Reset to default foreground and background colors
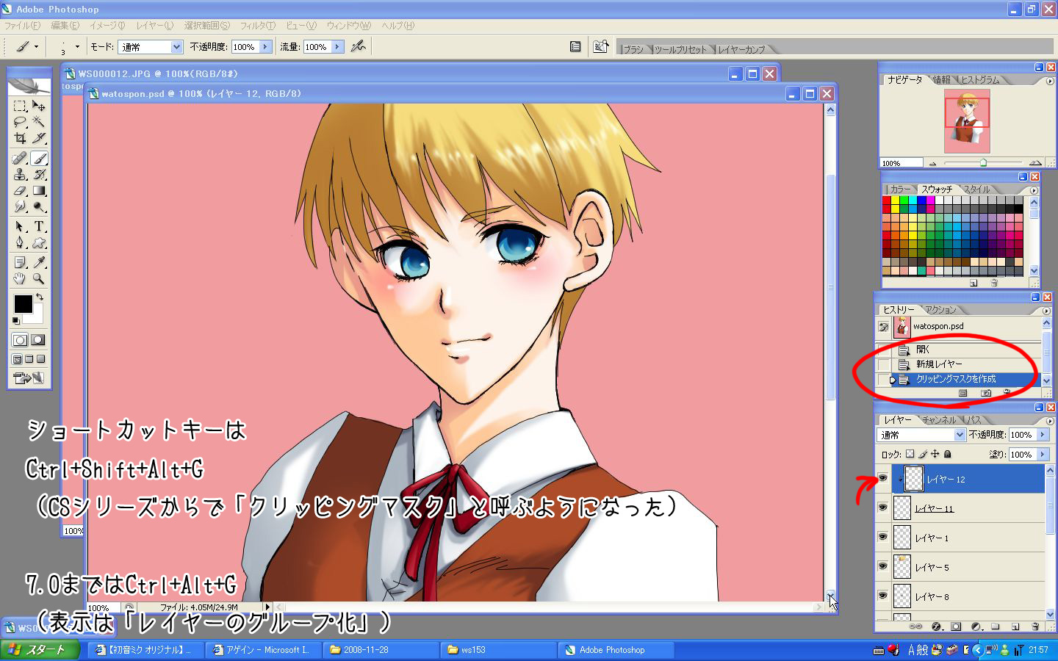Viewport: 1058px width, 661px height. tap(16, 321)
